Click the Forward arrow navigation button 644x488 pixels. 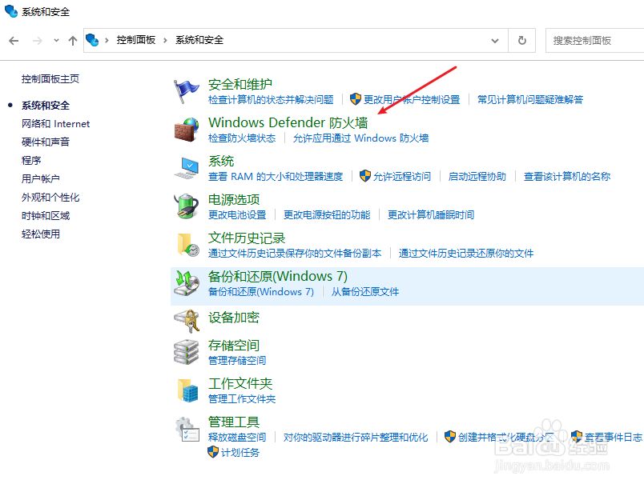coord(38,41)
